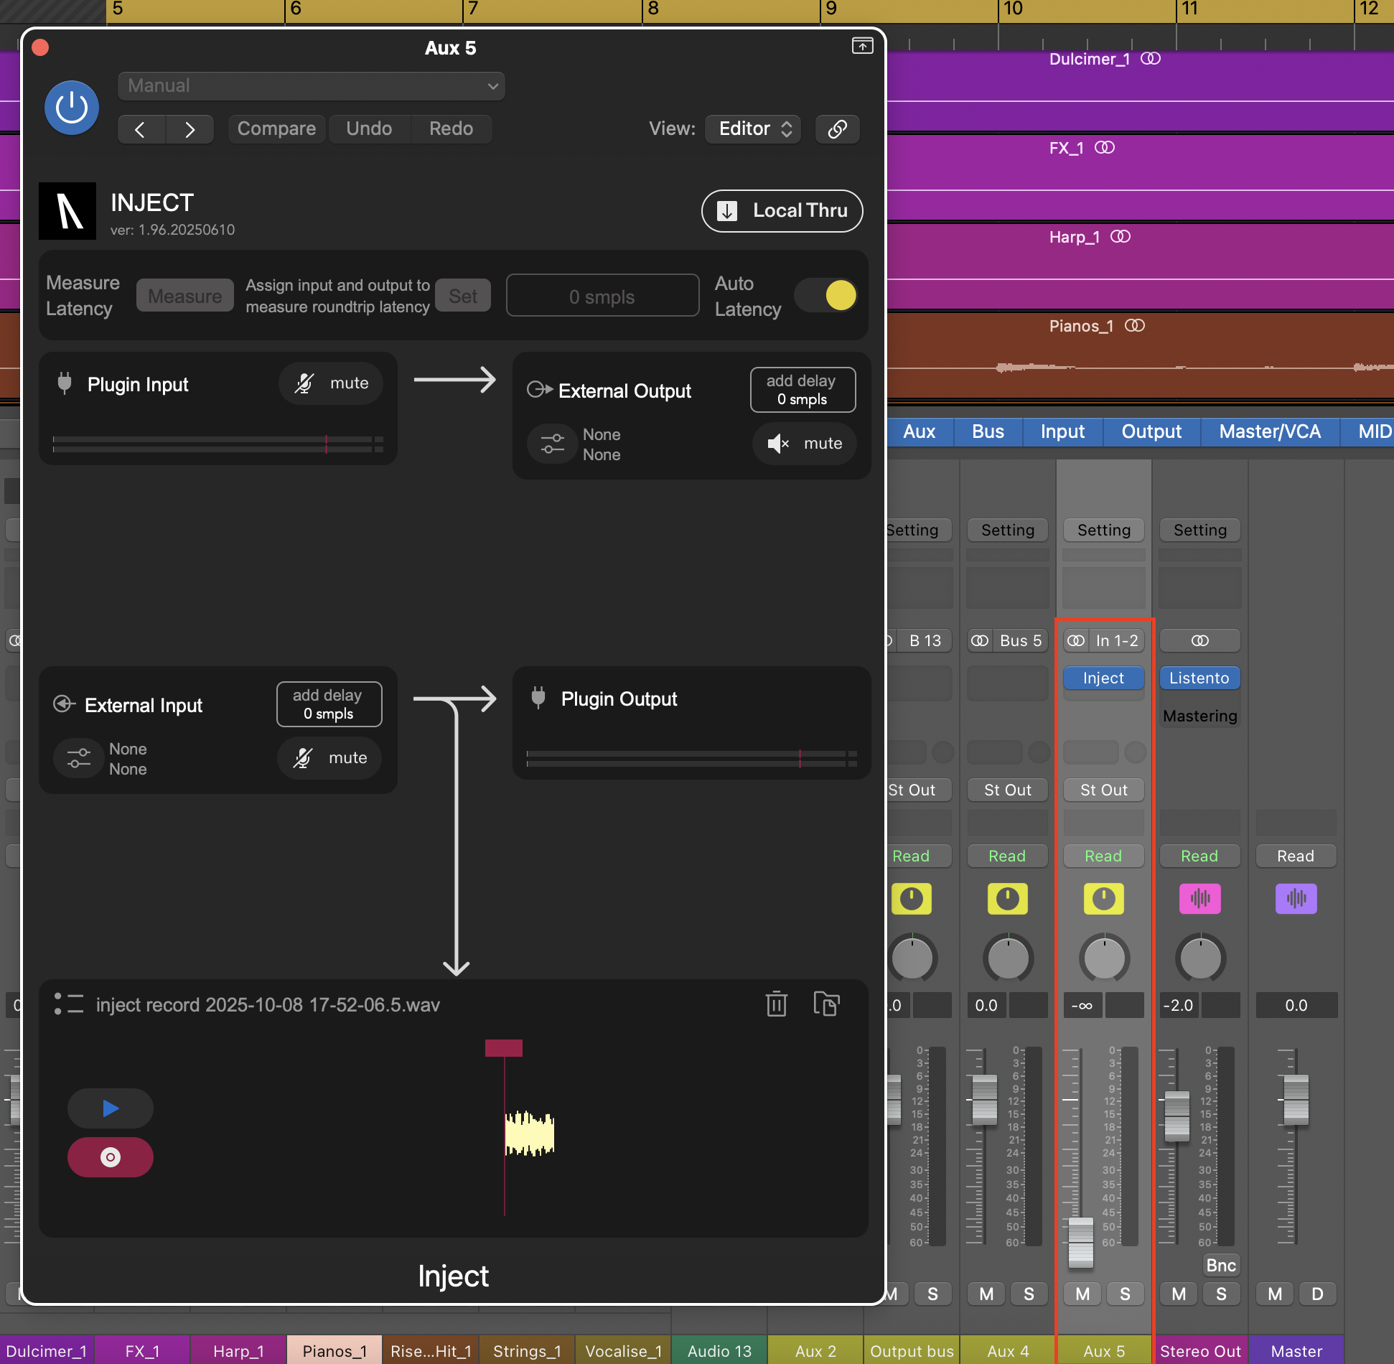Select the Output mixer filter tab
The width and height of the screenshot is (1394, 1364).
click(1151, 431)
